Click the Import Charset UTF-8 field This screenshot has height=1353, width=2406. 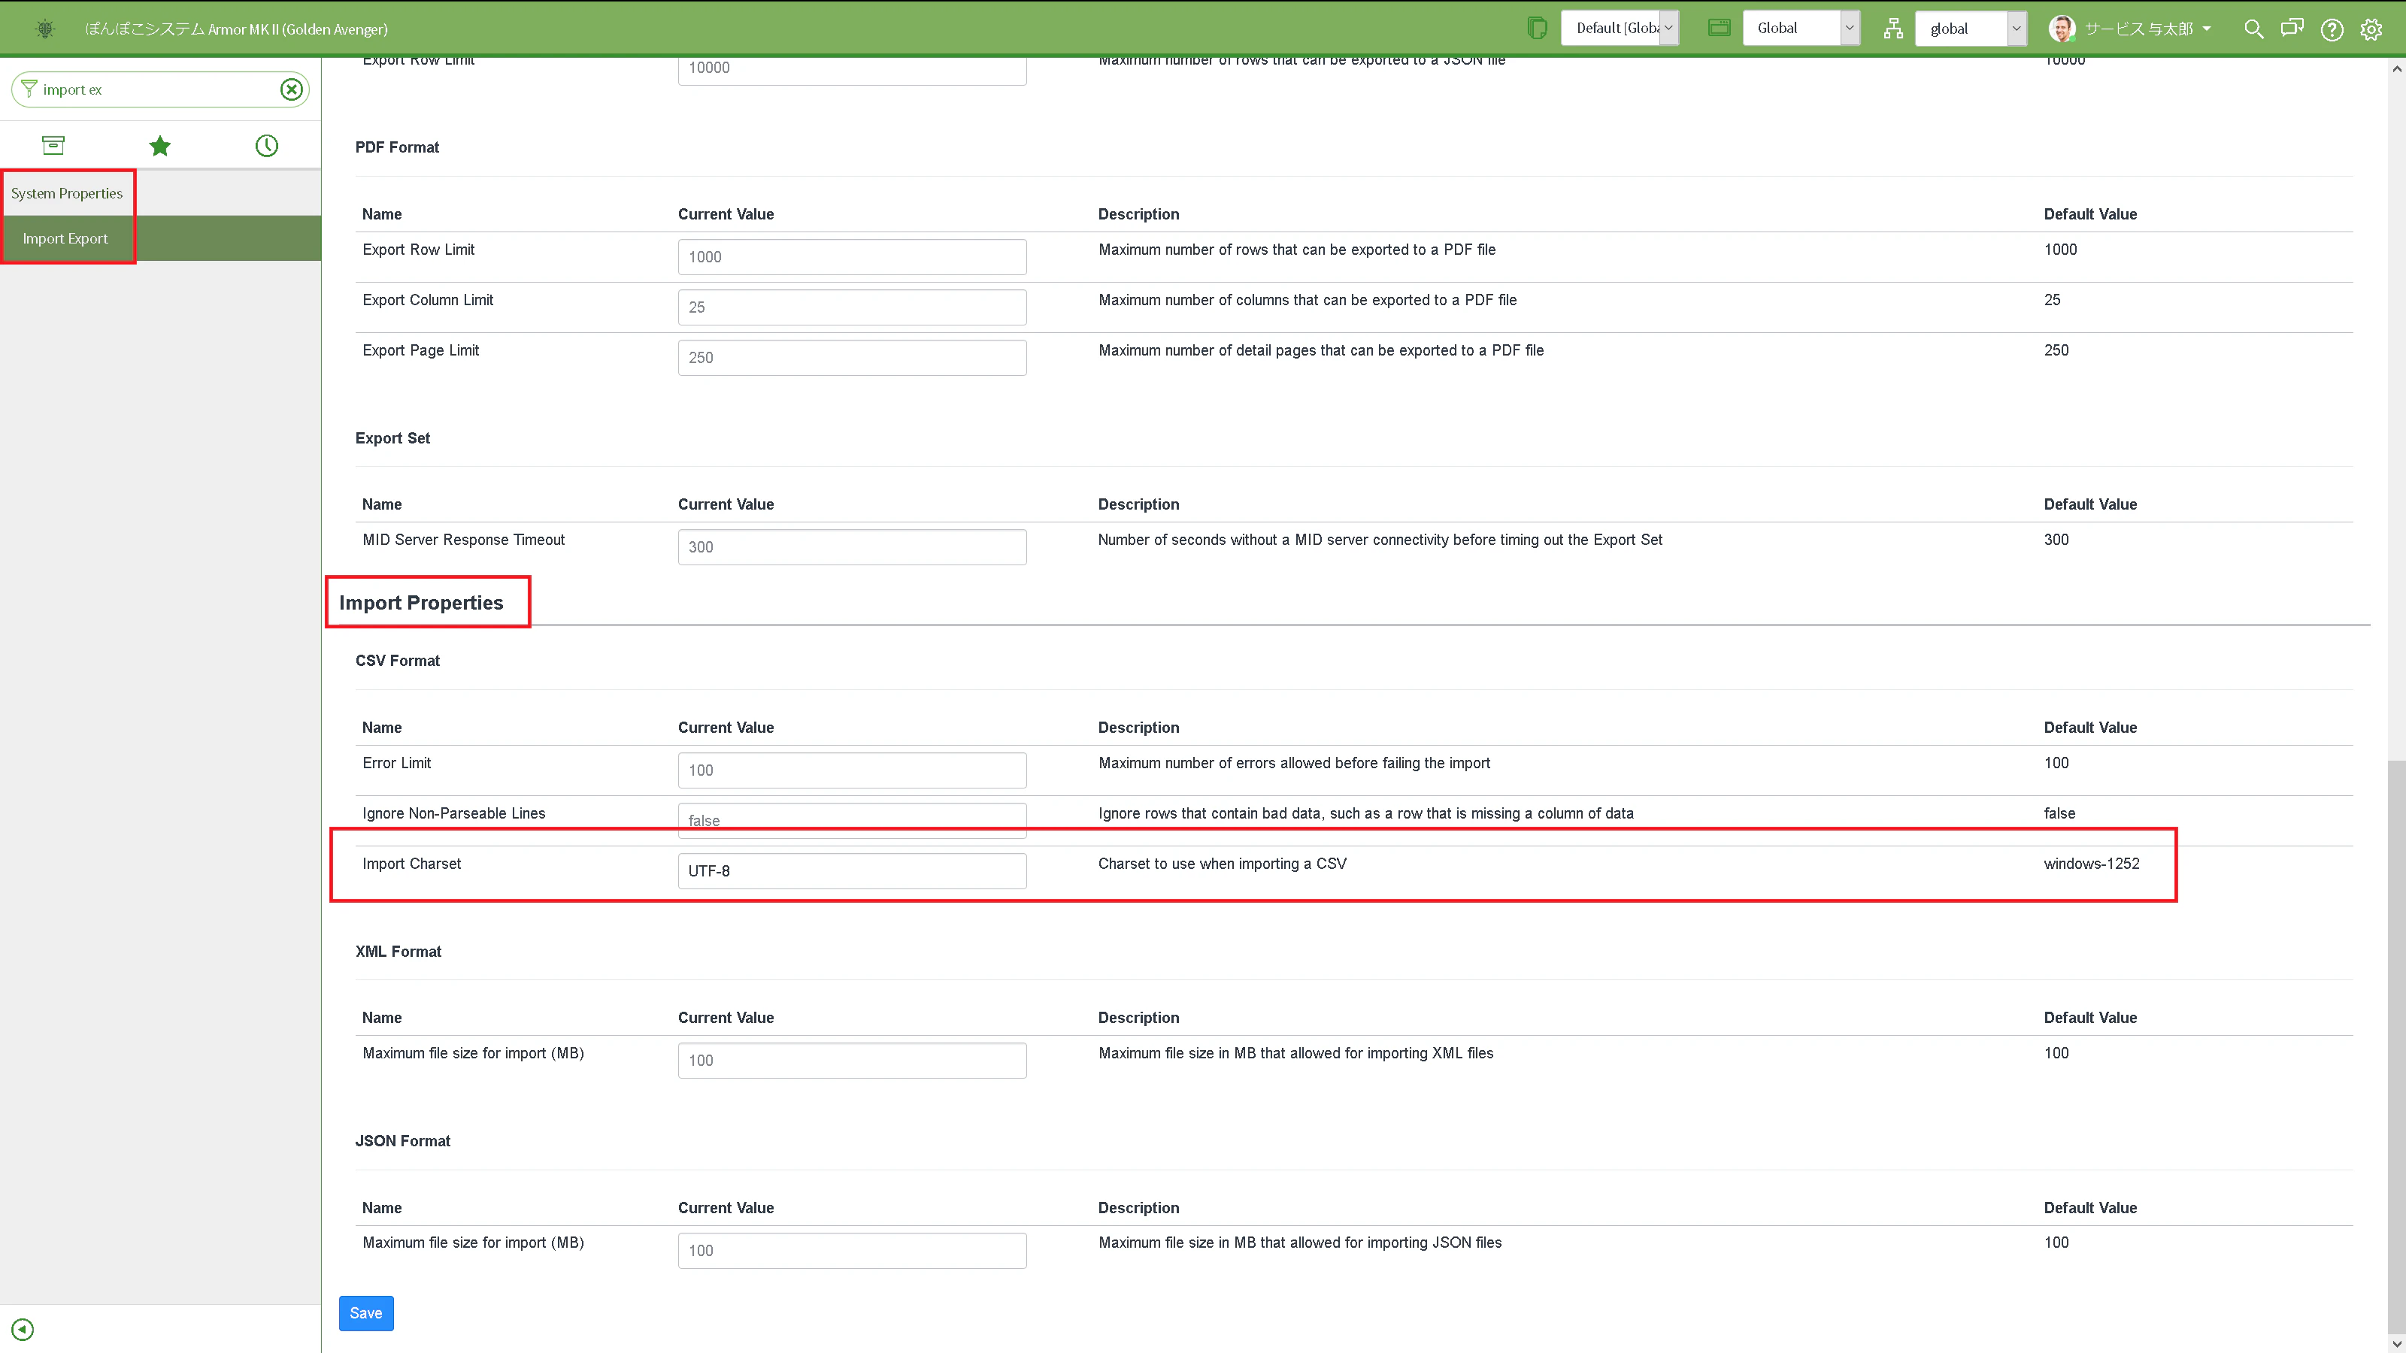pyautogui.click(x=852, y=870)
